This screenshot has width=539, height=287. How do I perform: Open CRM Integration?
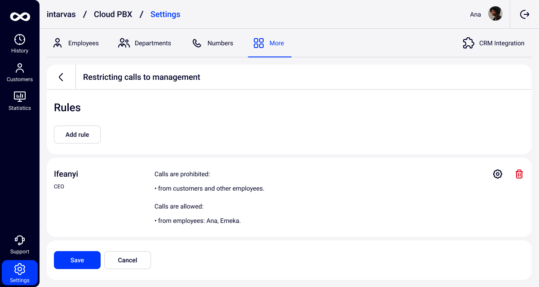(494, 43)
